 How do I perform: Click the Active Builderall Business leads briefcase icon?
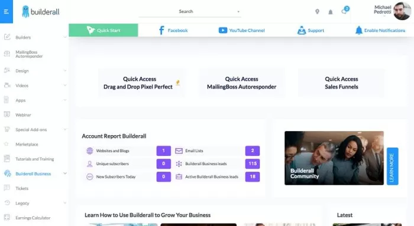(x=179, y=177)
